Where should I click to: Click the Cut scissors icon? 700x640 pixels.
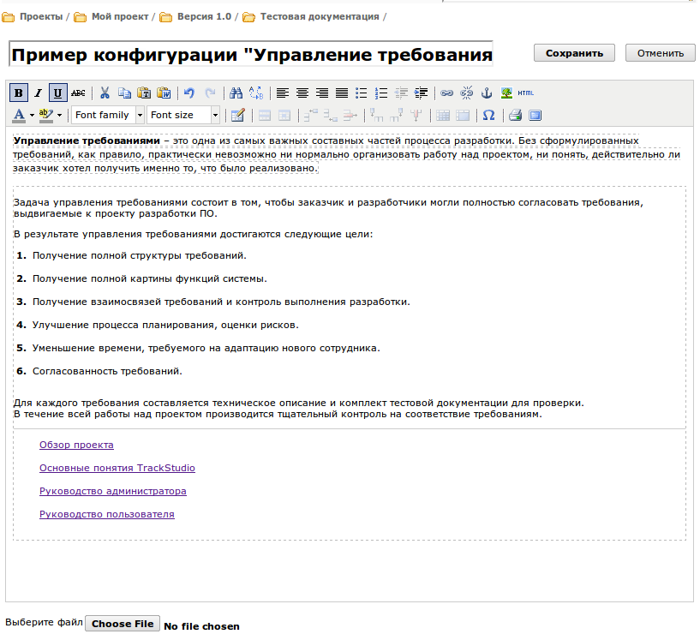click(105, 93)
